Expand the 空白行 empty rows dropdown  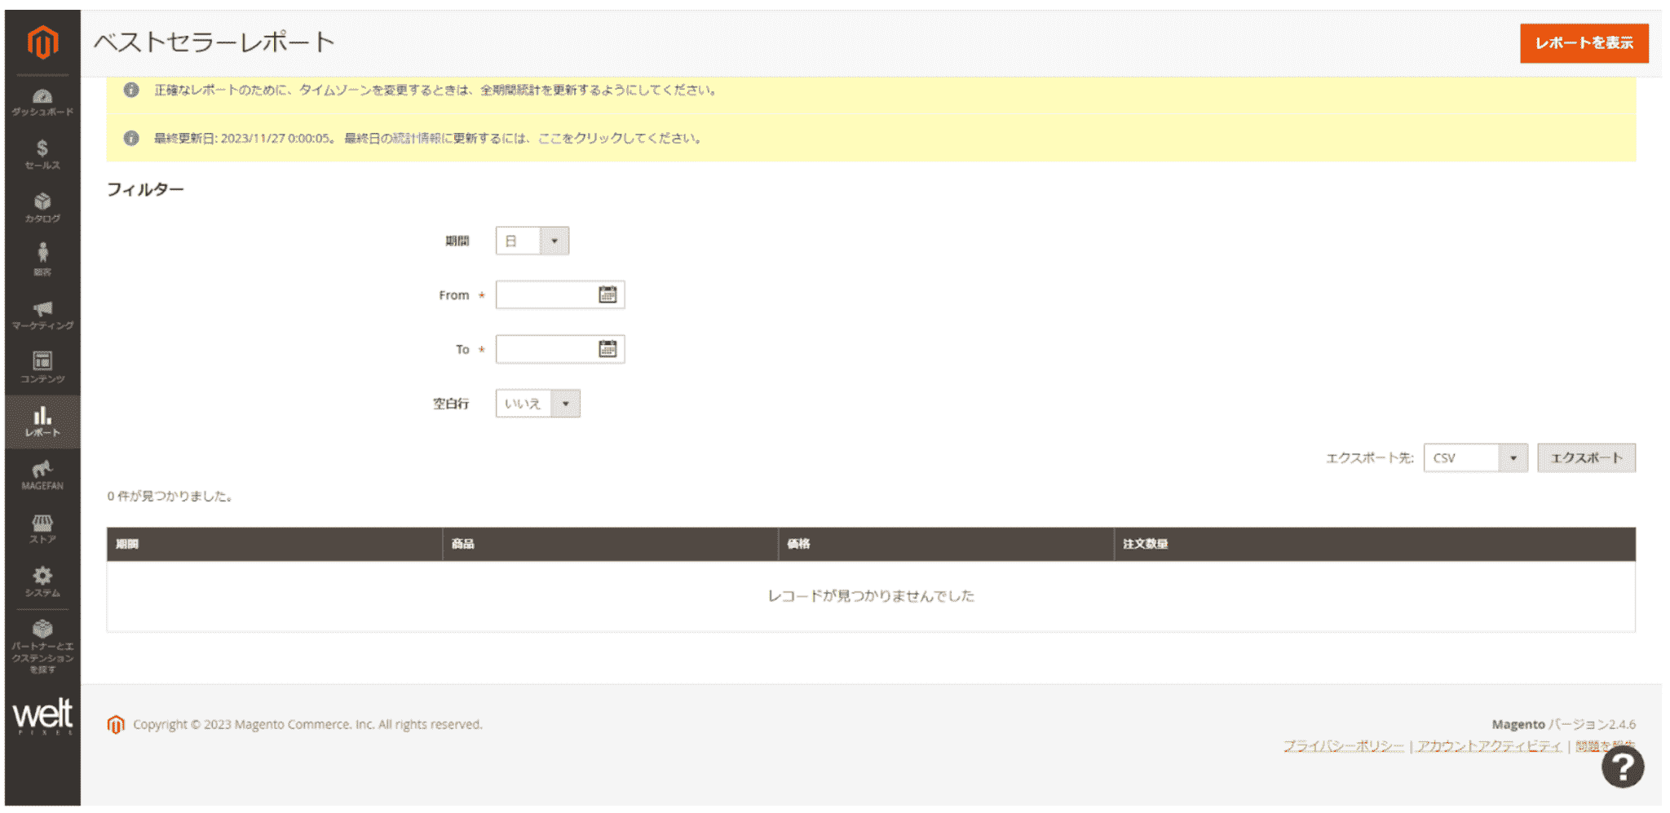click(x=537, y=404)
